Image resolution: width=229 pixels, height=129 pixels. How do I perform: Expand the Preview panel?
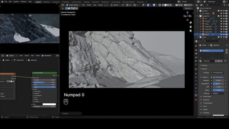pyautogui.click(x=204, y=65)
